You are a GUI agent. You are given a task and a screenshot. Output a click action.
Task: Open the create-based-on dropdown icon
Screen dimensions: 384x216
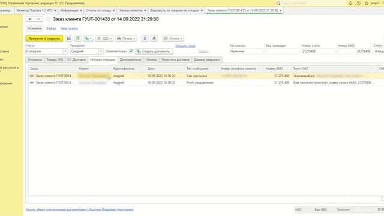[x=88, y=38]
